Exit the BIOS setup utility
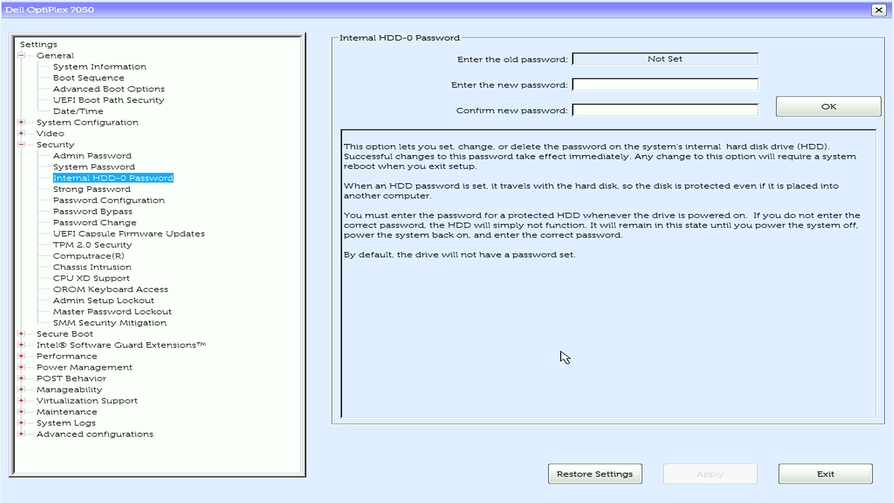Image resolution: width=894 pixels, height=503 pixels. [x=825, y=474]
